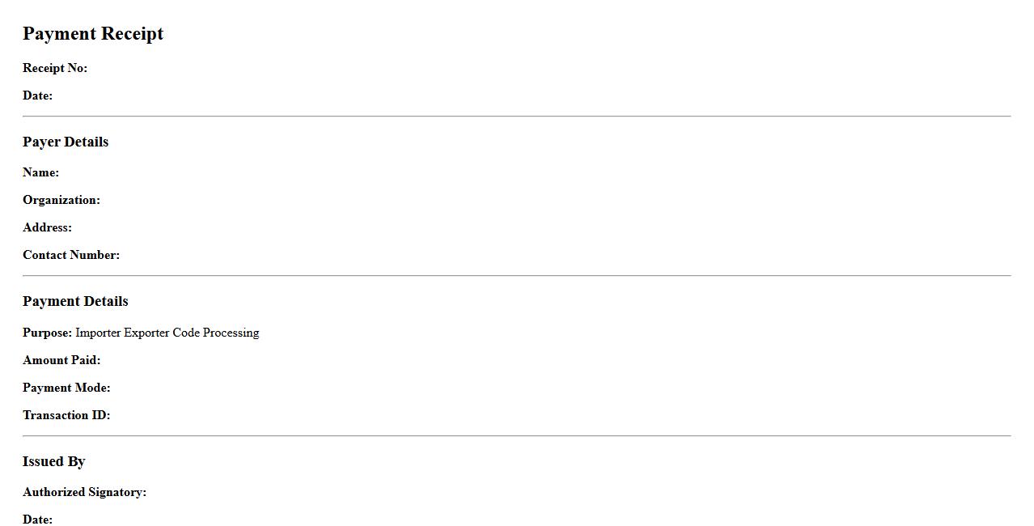Click the divider line above Payer Details

517,117
